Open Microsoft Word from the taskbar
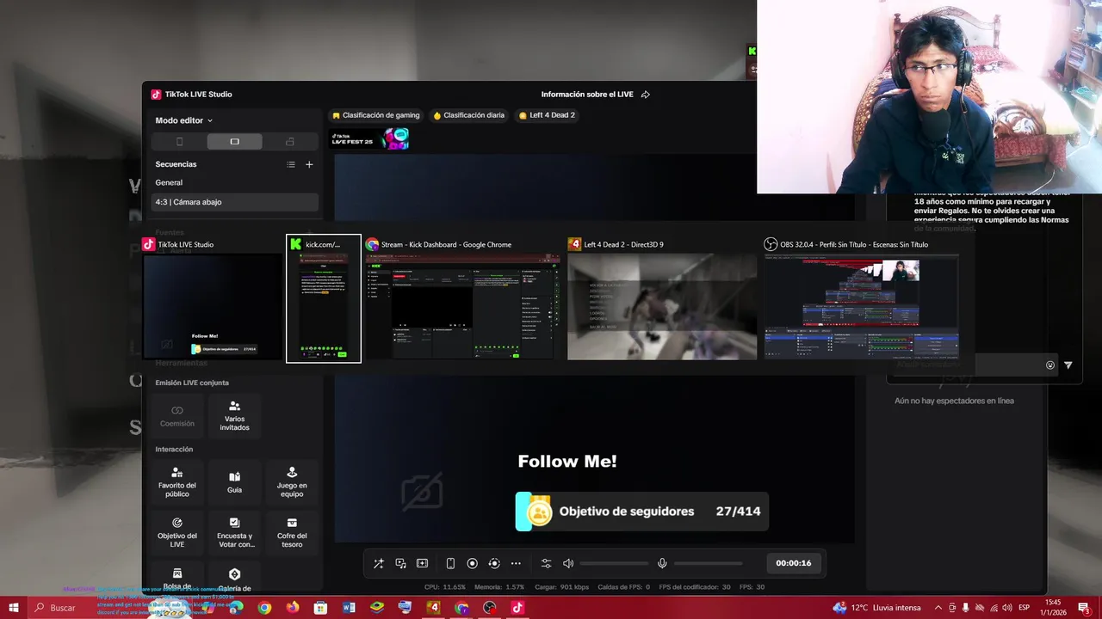Screen dimensions: 1102x619 pyautogui.click(x=349, y=608)
